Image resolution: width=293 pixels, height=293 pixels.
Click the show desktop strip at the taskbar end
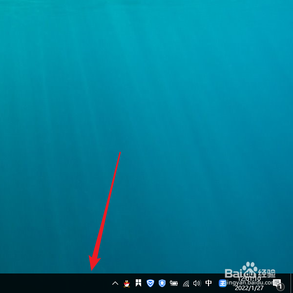tap(292, 283)
